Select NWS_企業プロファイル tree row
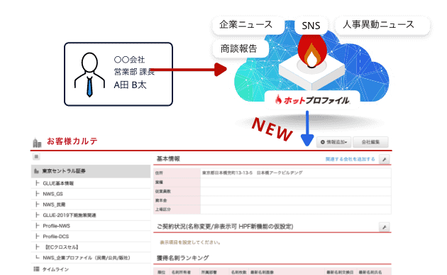Image resolution: width=447 pixels, height=275 pixels. click(91, 258)
